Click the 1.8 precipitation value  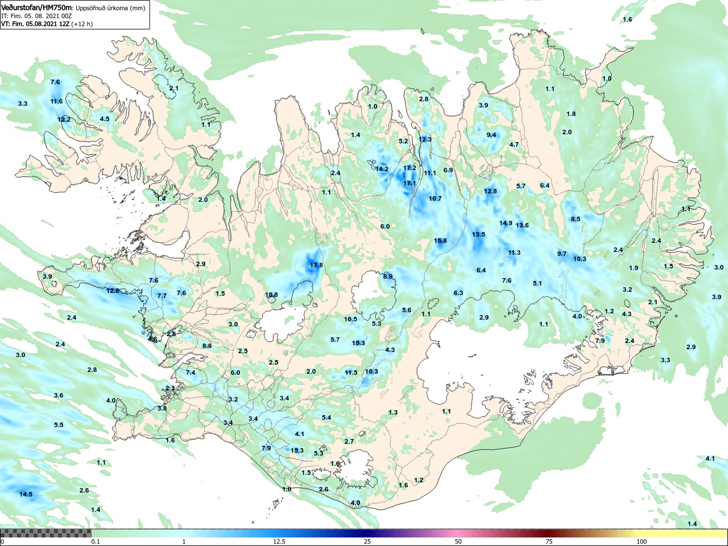pos(571,114)
